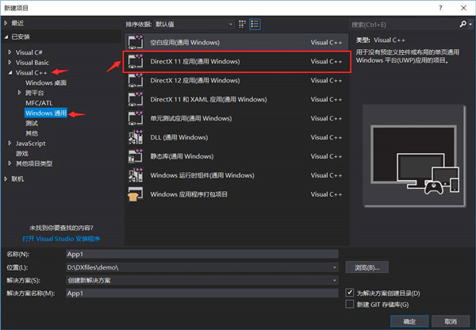
Task: Click the 浏览(B)... browse button
Action: click(367, 267)
